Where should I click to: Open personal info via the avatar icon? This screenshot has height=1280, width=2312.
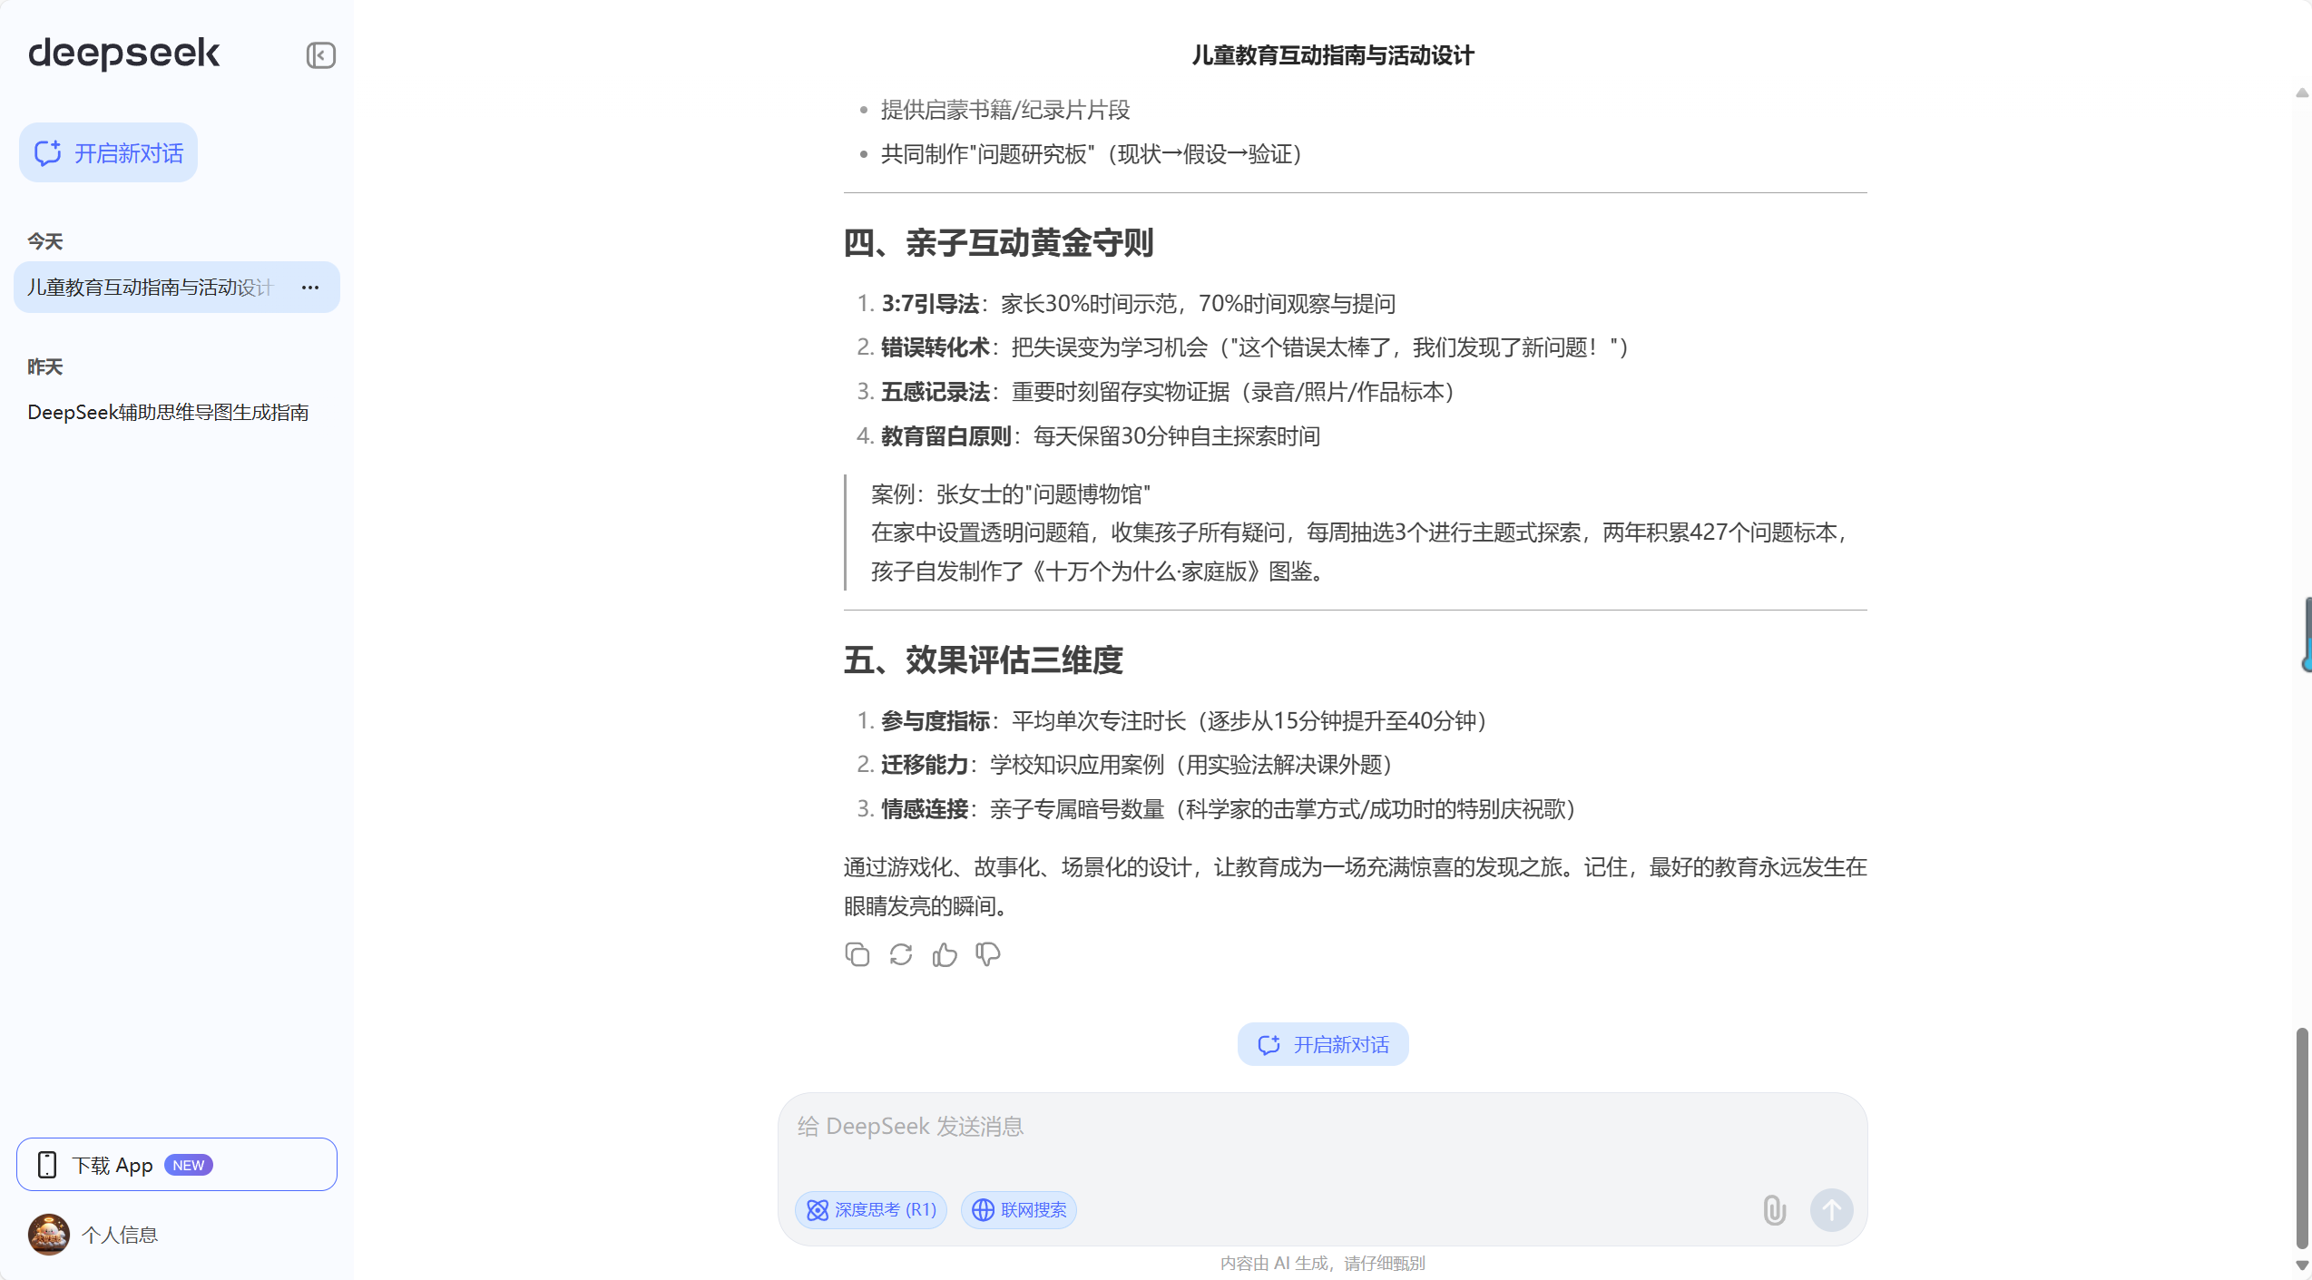click(48, 1235)
